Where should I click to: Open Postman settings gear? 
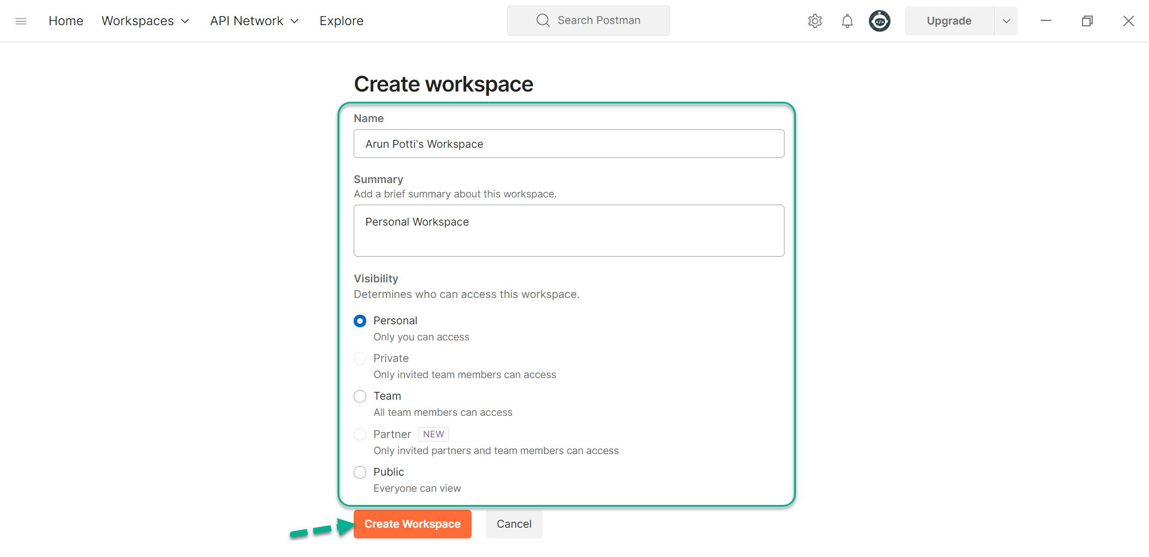tap(814, 20)
